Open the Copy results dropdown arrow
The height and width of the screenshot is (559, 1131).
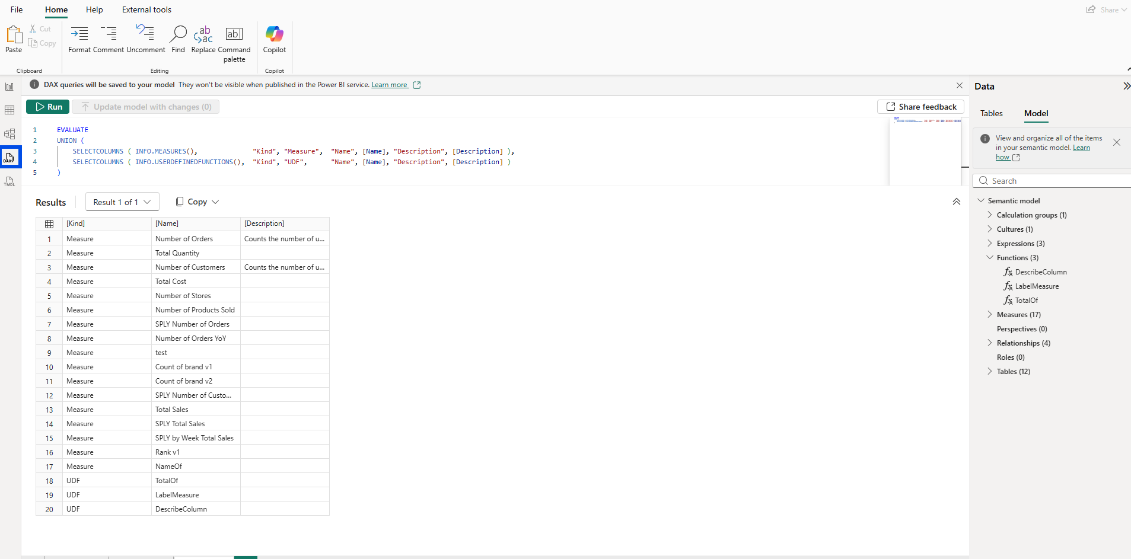215,202
